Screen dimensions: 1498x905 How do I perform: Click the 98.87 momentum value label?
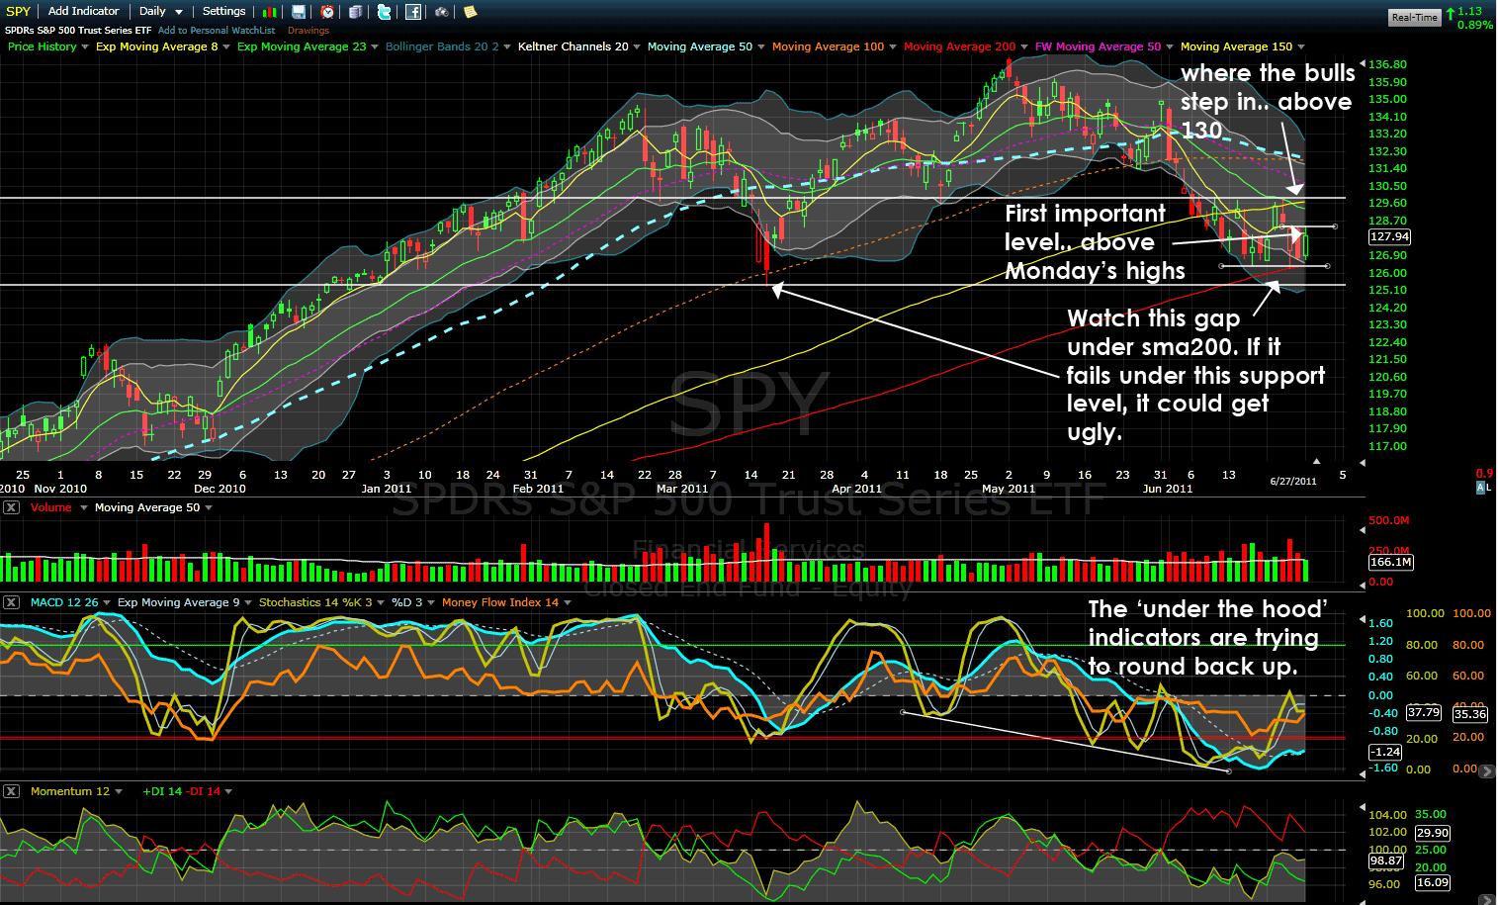(x=1386, y=860)
